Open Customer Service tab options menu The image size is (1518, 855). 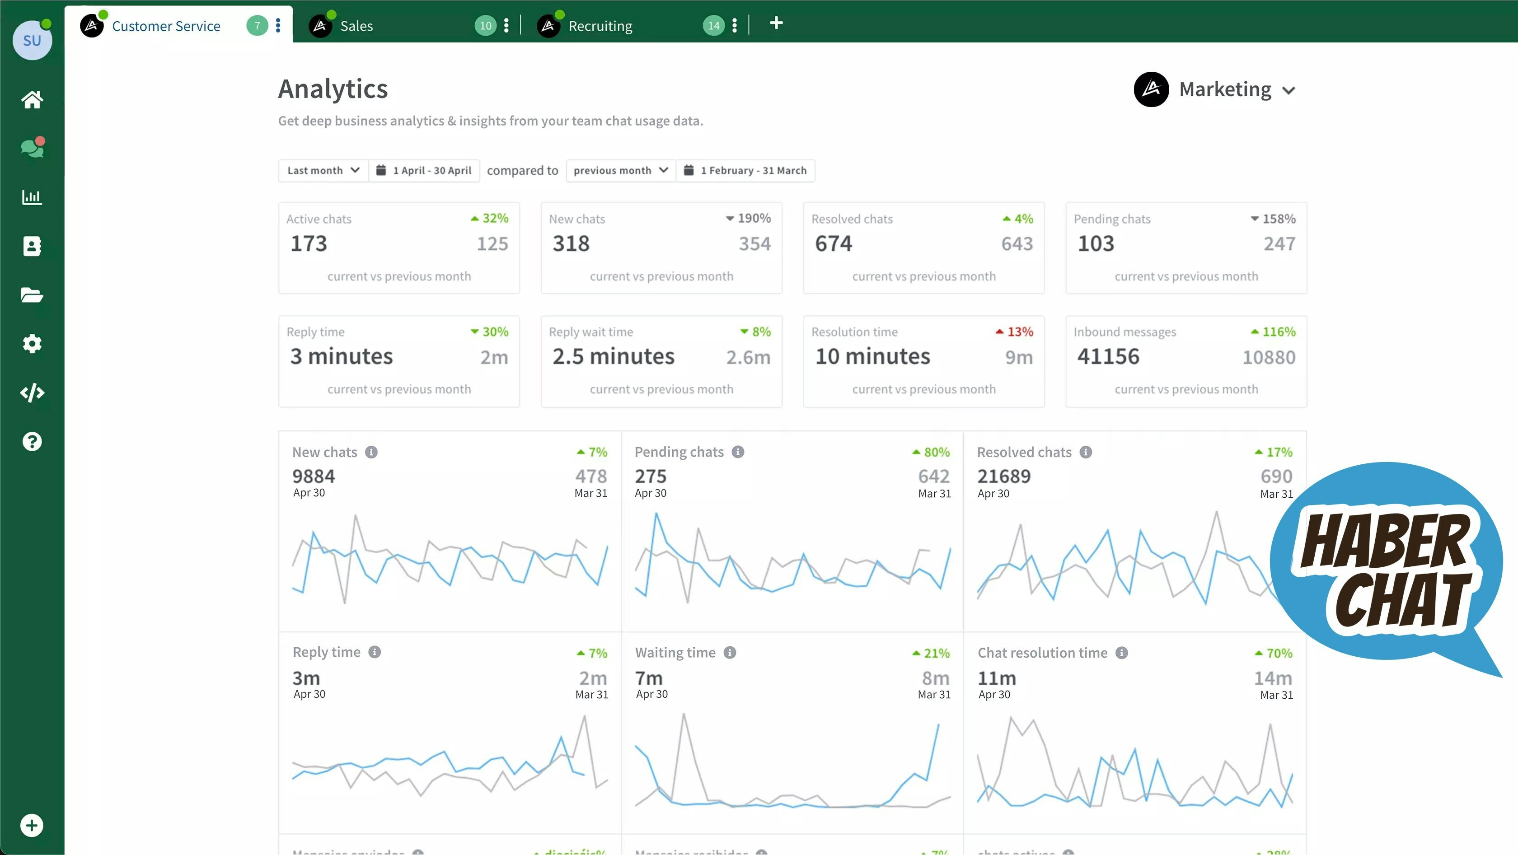[x=278, y=25]
